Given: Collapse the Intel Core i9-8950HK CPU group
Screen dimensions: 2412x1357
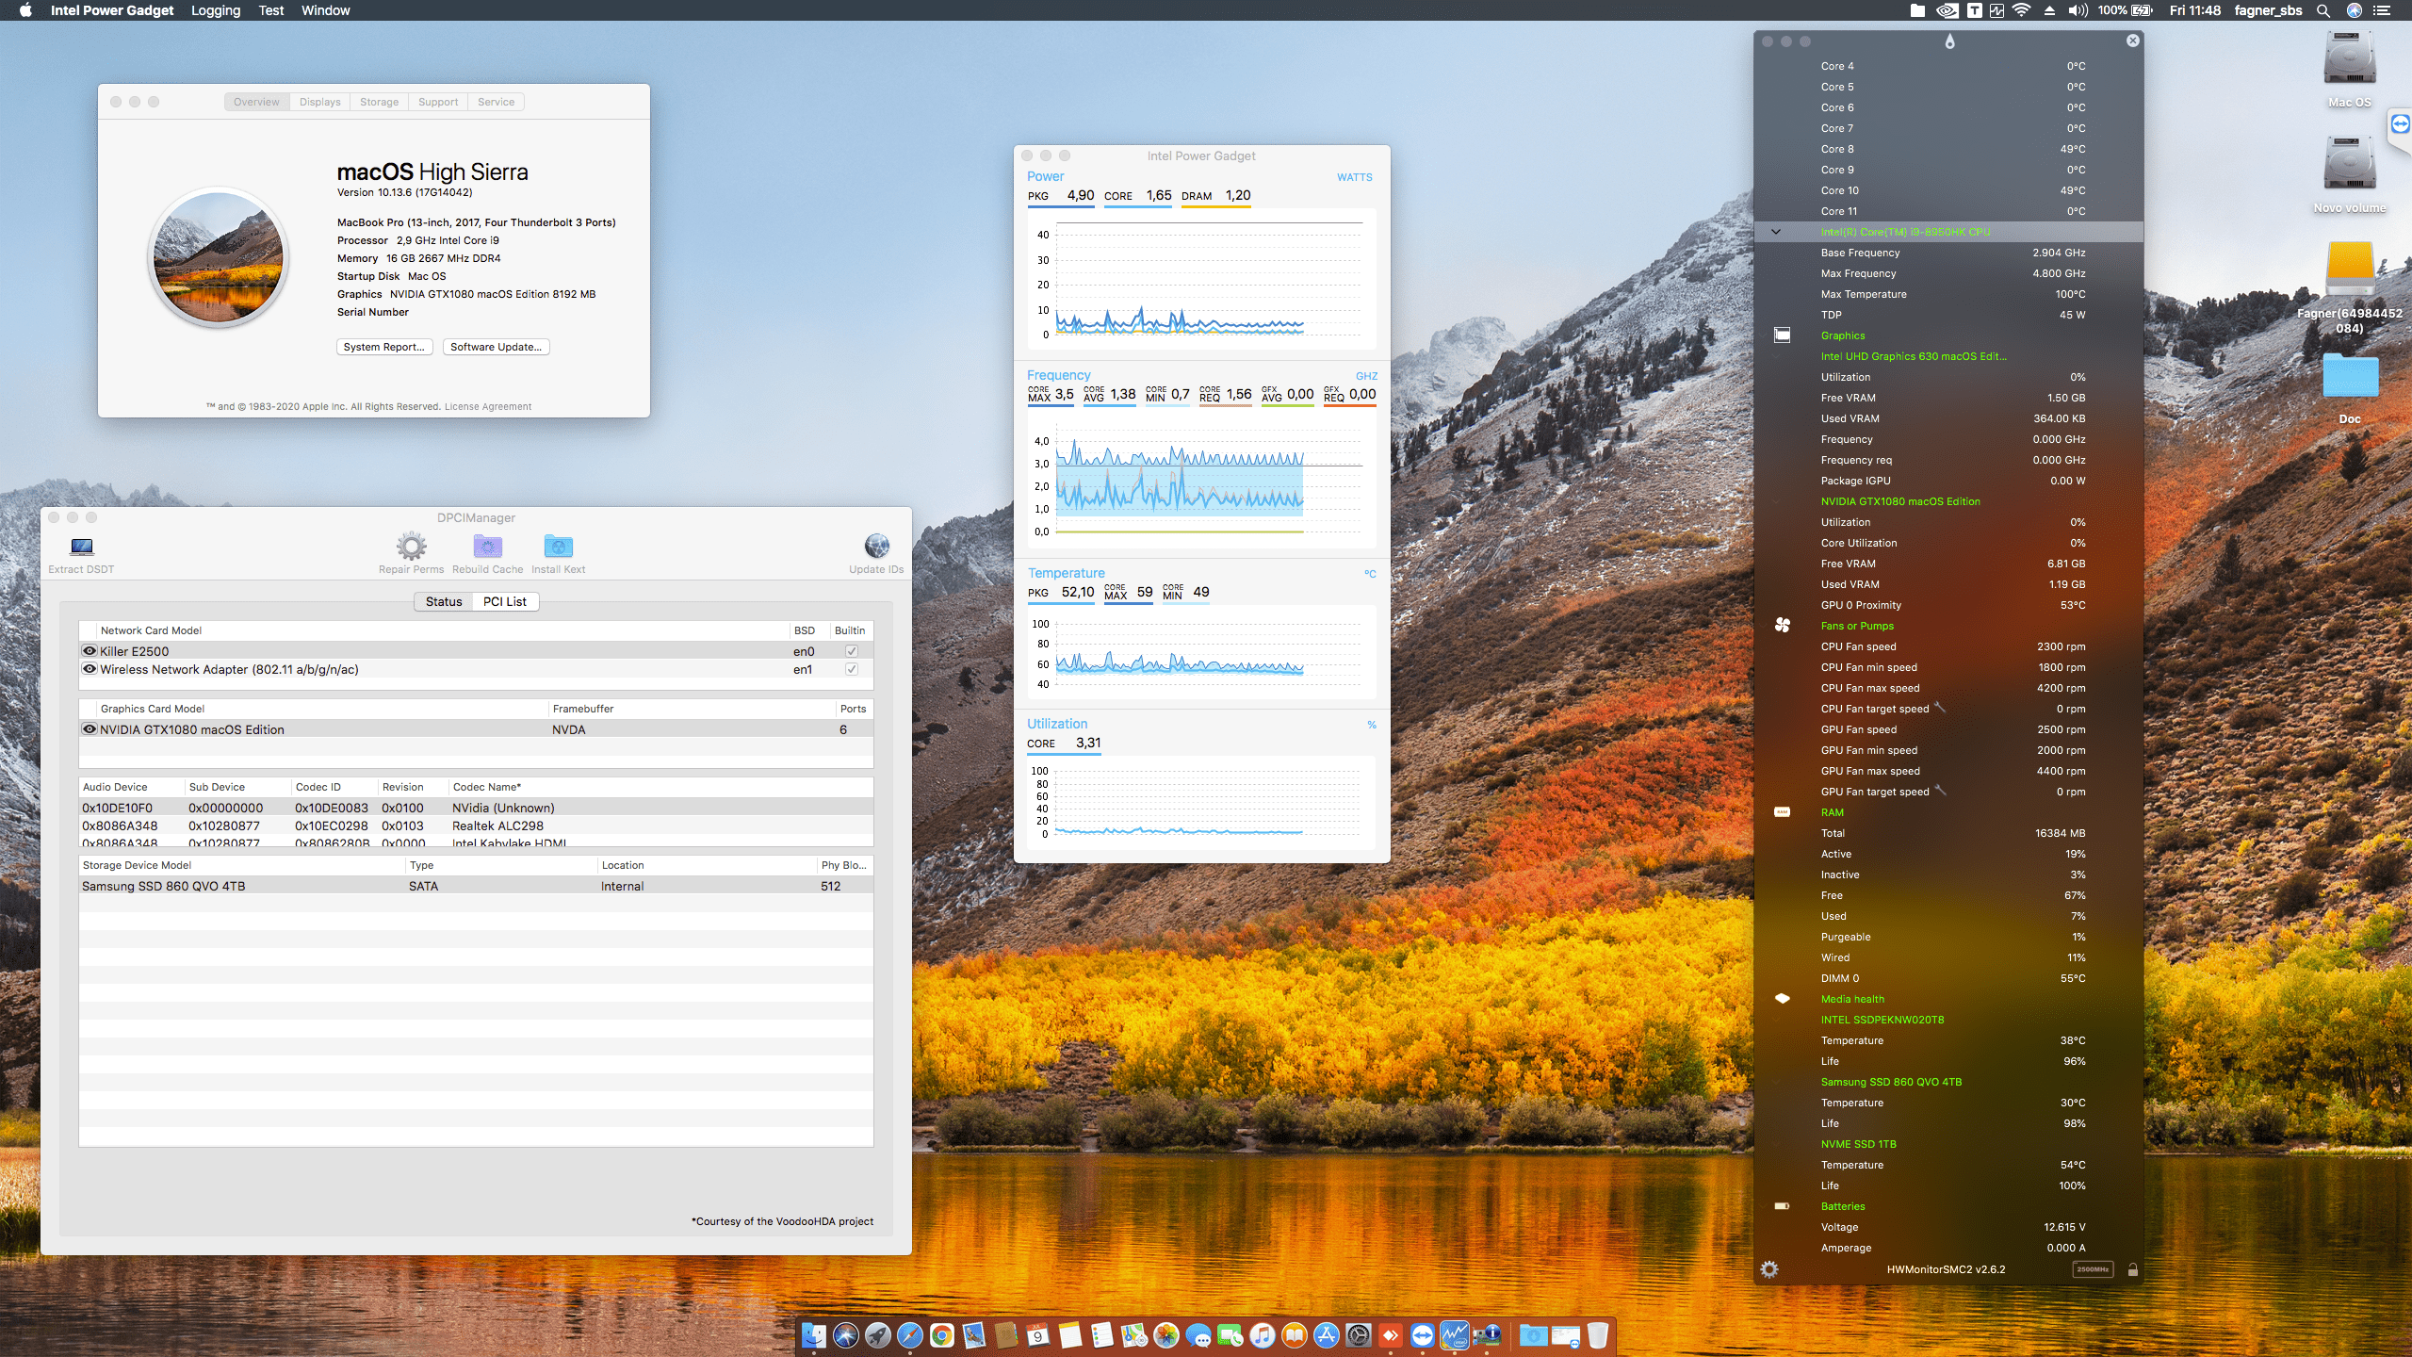Looking at the screenshot, I should click(1776, 232).
